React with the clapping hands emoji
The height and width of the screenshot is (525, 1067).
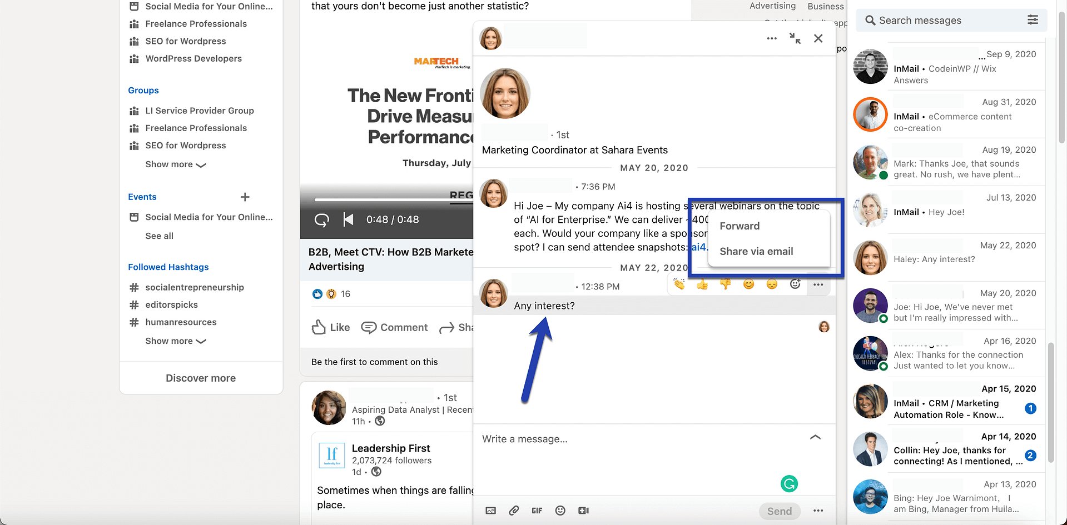tap(678, 284)
